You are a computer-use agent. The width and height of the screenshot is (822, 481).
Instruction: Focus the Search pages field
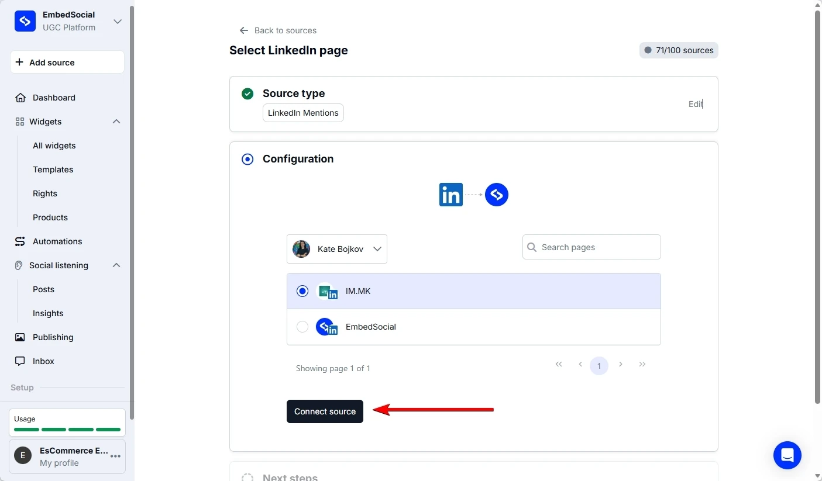(591, 247)
